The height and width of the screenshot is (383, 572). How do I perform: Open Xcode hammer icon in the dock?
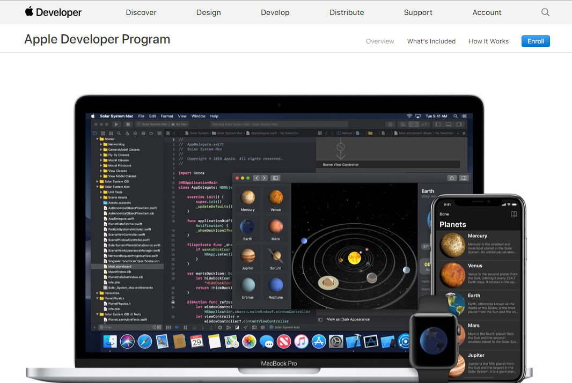point(353,341)
